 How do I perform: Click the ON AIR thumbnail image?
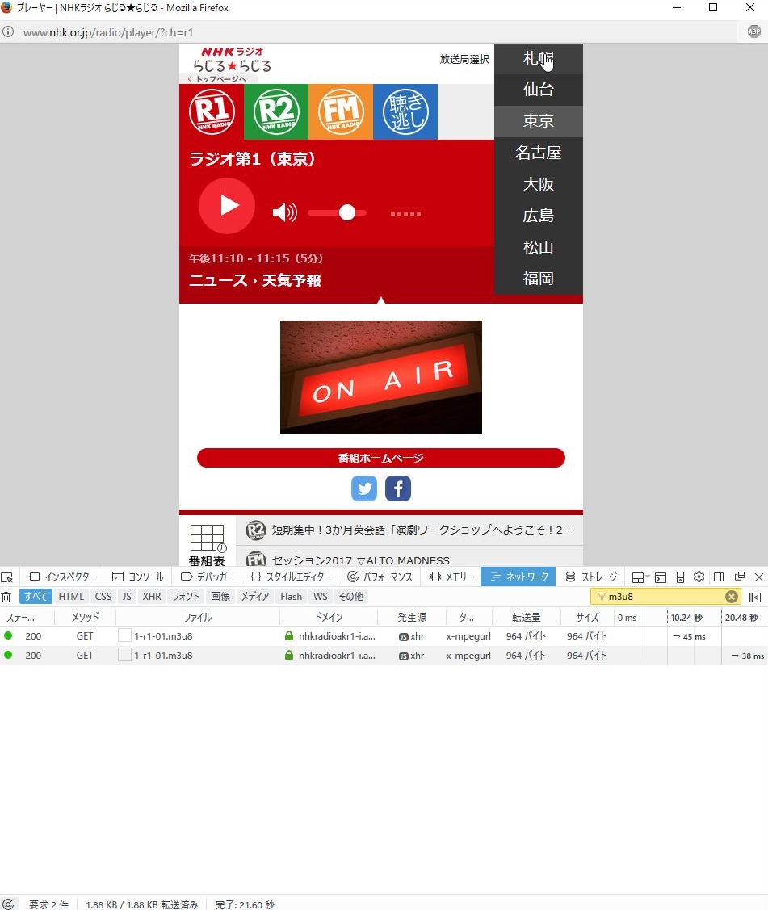(381, 377)
